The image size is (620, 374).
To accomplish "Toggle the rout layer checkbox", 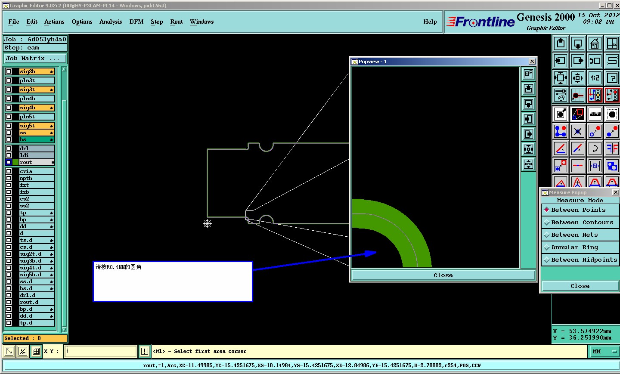I will tap(9, 162).
